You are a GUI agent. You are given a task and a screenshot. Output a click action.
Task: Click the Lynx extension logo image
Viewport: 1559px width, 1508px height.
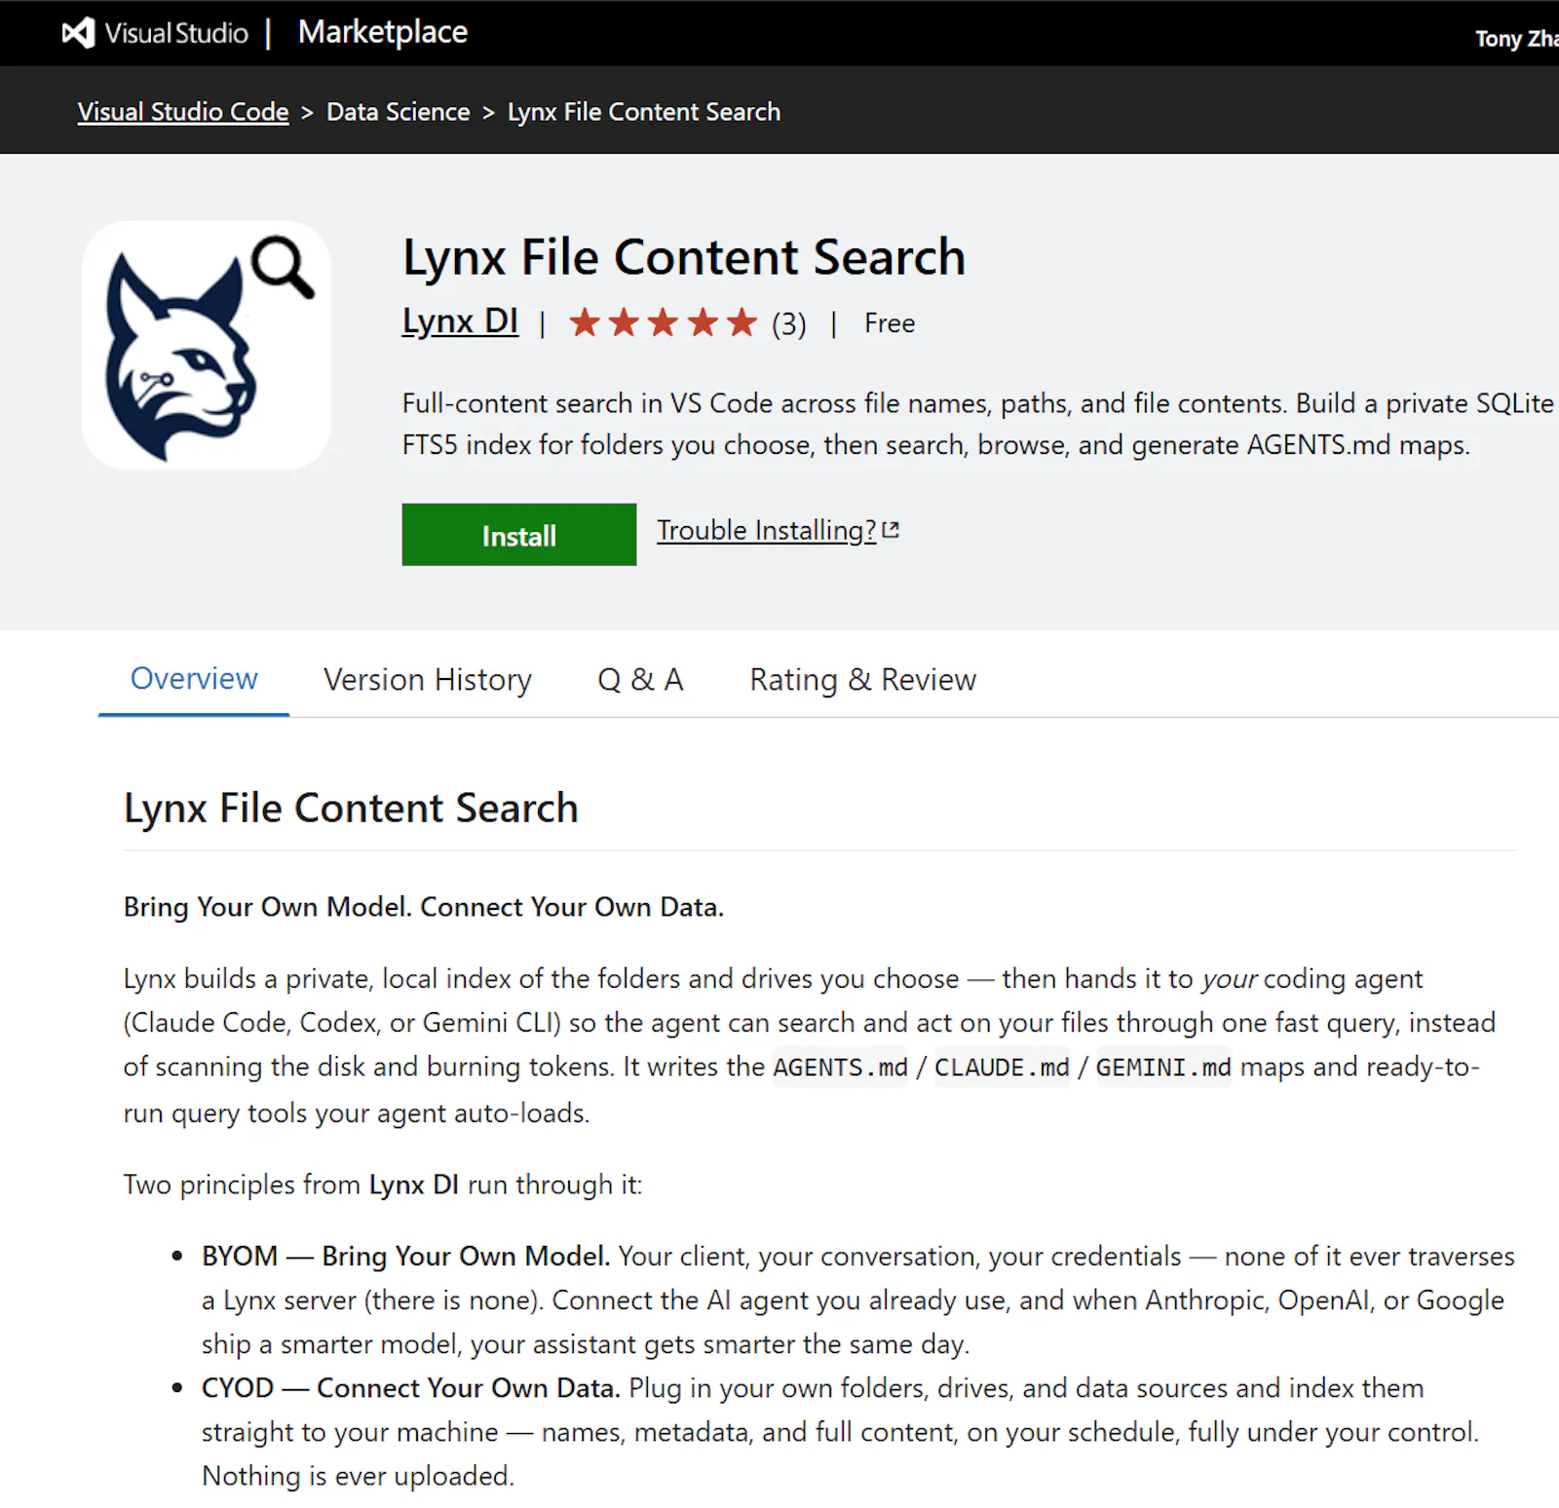(x=207, y=346)
